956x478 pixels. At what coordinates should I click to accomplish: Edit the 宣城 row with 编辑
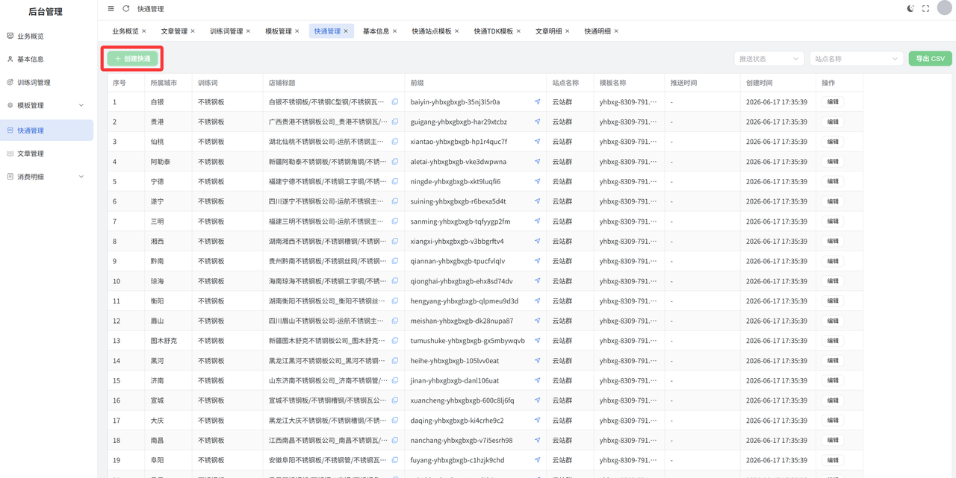833,400
